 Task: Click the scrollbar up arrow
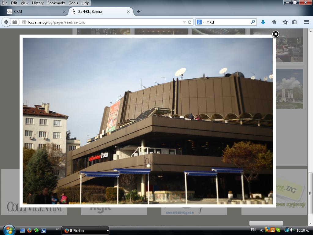pyautogui.click(x=310, y=32)
